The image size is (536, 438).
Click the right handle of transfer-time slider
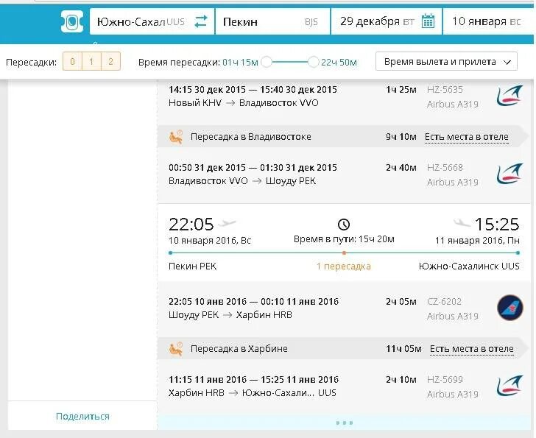pos(313,62)
